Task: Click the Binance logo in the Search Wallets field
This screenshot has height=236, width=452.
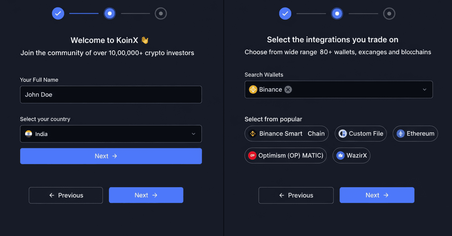Action: pos(253,89)
